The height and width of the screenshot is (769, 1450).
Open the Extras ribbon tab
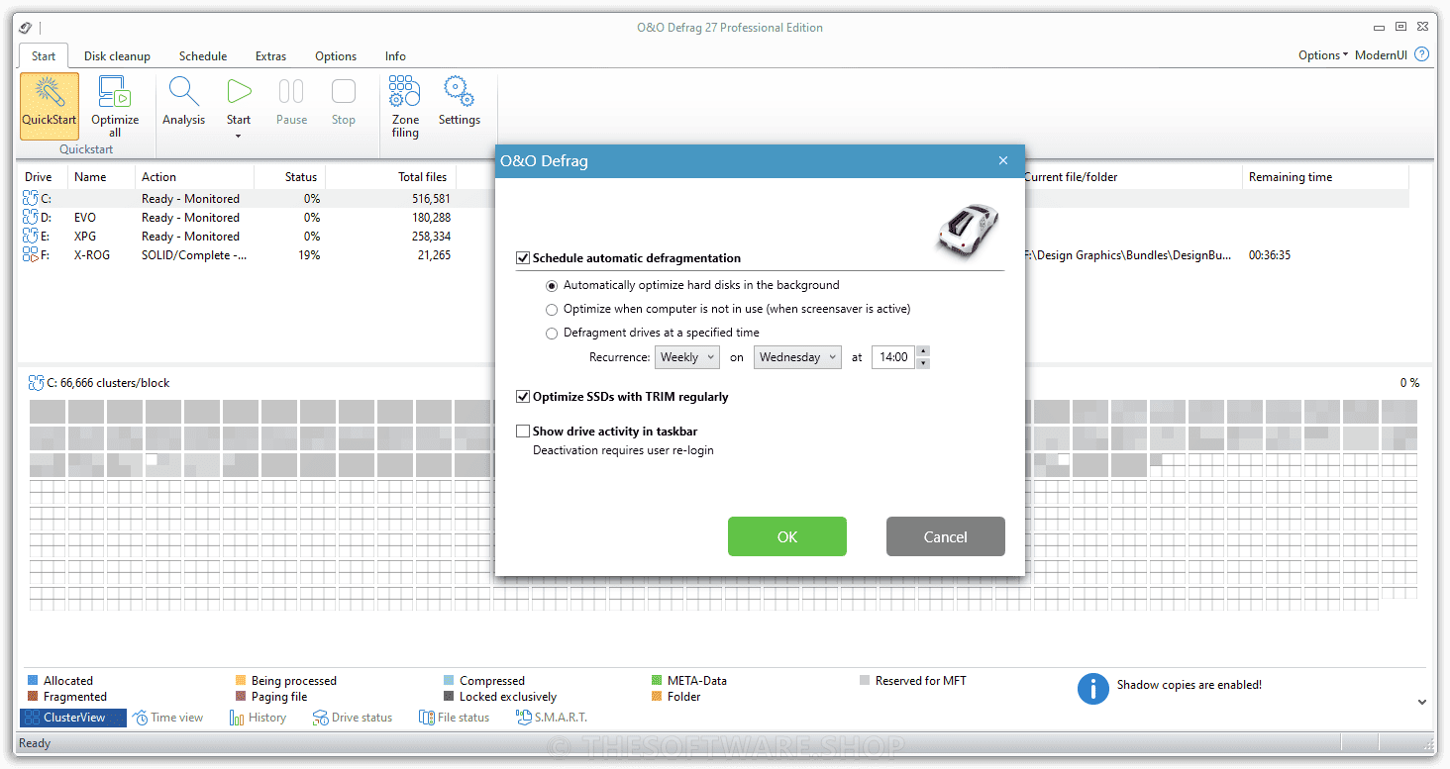tap(270, 56)
